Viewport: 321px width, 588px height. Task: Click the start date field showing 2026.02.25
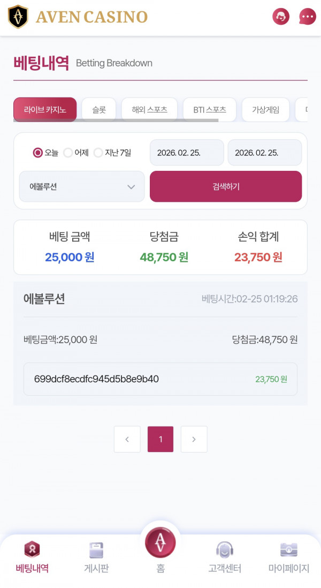click(186, 153)
